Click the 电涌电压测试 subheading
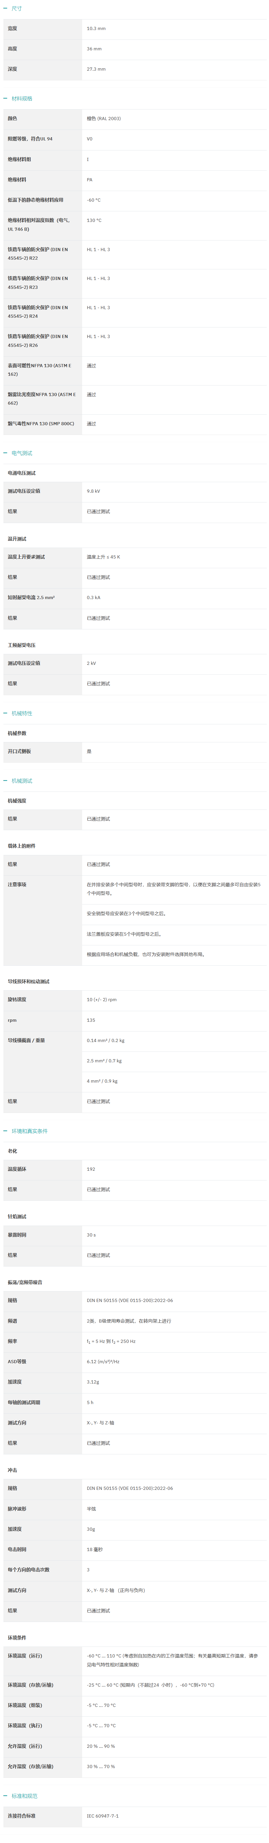Viewport: 269px width, 1843px height. tap(21, 473)
